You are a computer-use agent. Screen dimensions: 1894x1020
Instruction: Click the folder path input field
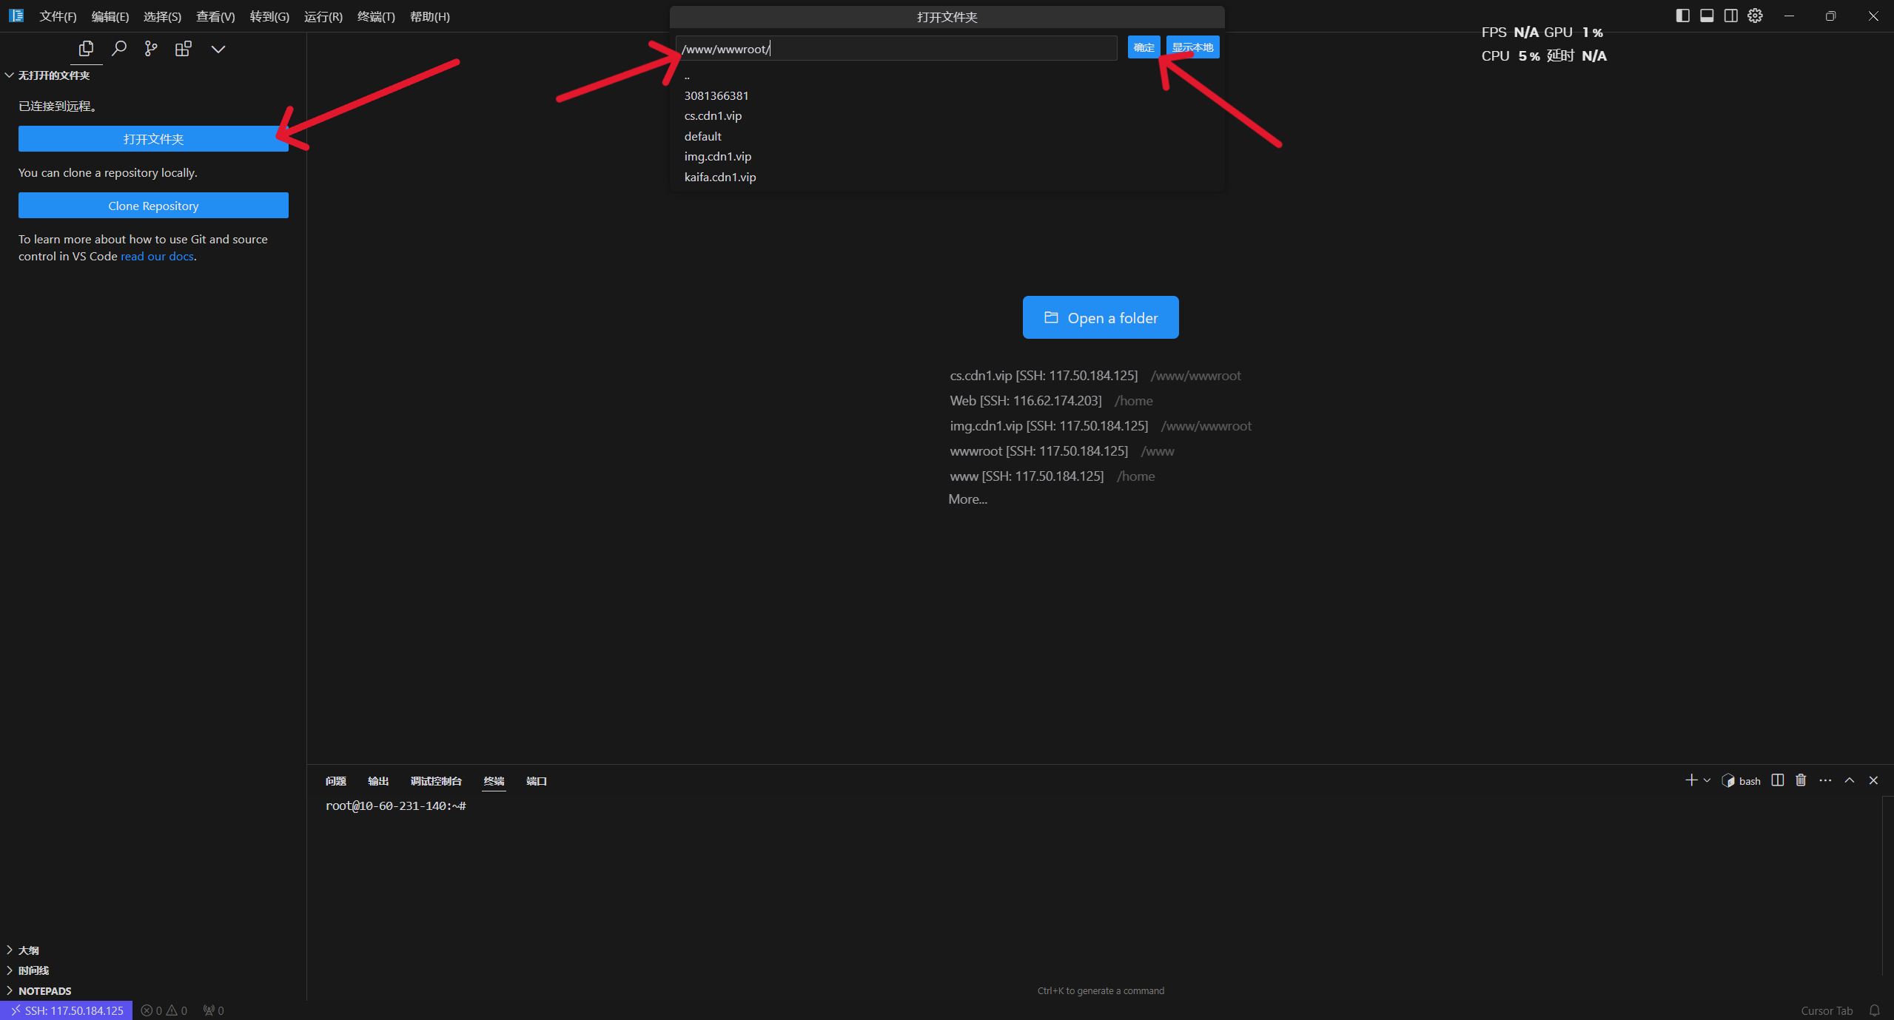click(896, 49)
